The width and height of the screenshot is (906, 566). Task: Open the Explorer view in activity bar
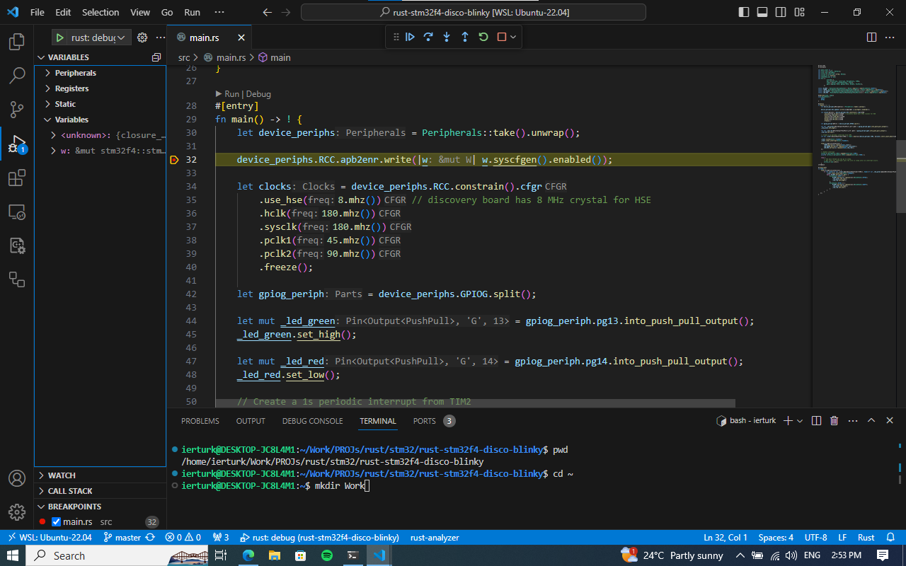(x=16, y=42)
